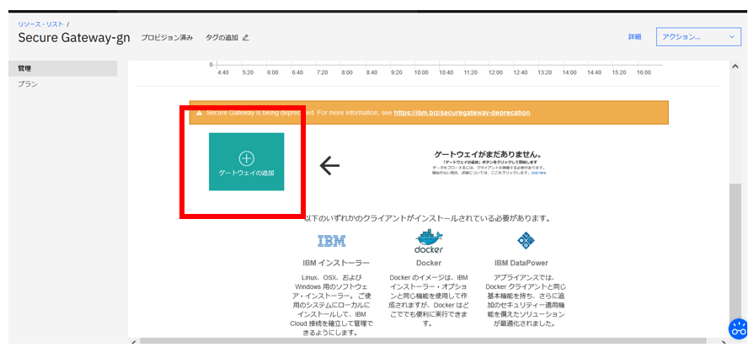Click the pencil icon next to タグの追加

pyautogui.click(x=246, y=37)
